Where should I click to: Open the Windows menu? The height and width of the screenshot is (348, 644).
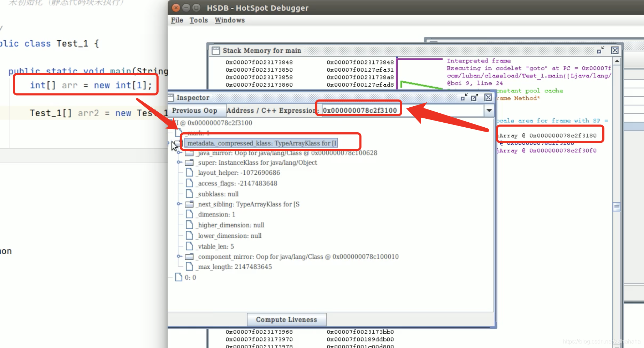[230, 20]
